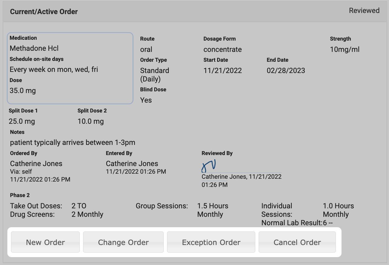
Task: Select the Split Dose 2 value 10.0 mg
Action: 90,122
